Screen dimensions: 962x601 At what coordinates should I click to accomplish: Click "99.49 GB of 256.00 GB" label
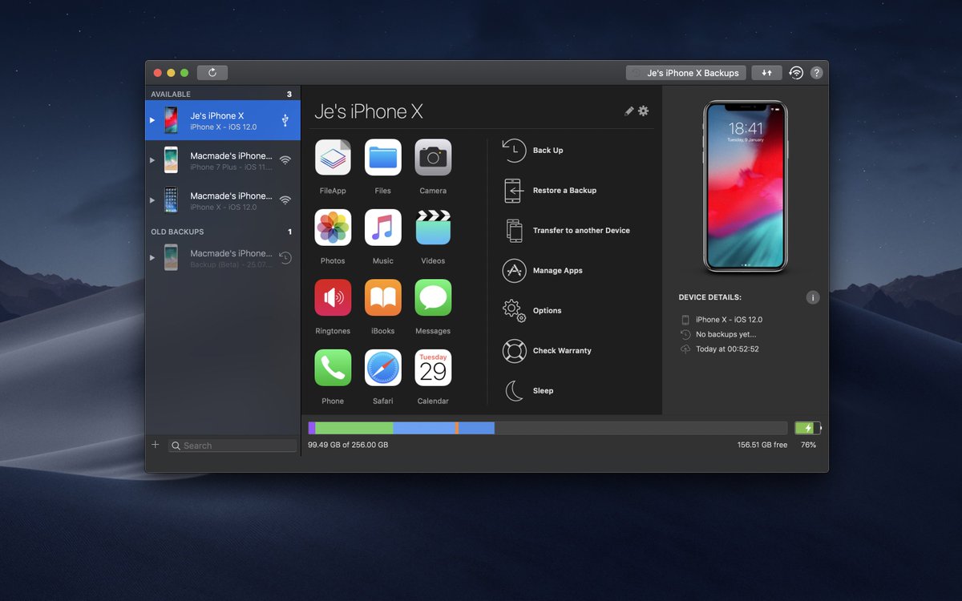pos(348,445)
